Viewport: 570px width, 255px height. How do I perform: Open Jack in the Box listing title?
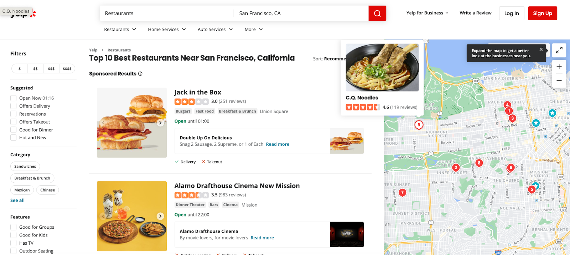point(198,92)
